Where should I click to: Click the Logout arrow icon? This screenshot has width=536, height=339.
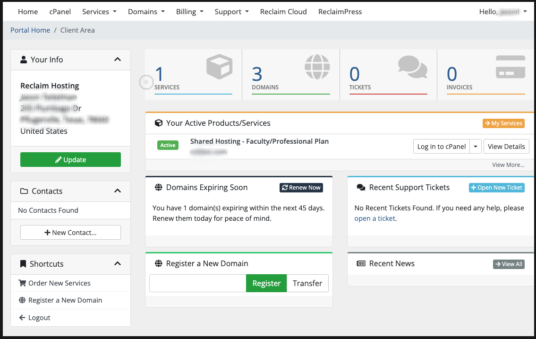pos(22,317)
